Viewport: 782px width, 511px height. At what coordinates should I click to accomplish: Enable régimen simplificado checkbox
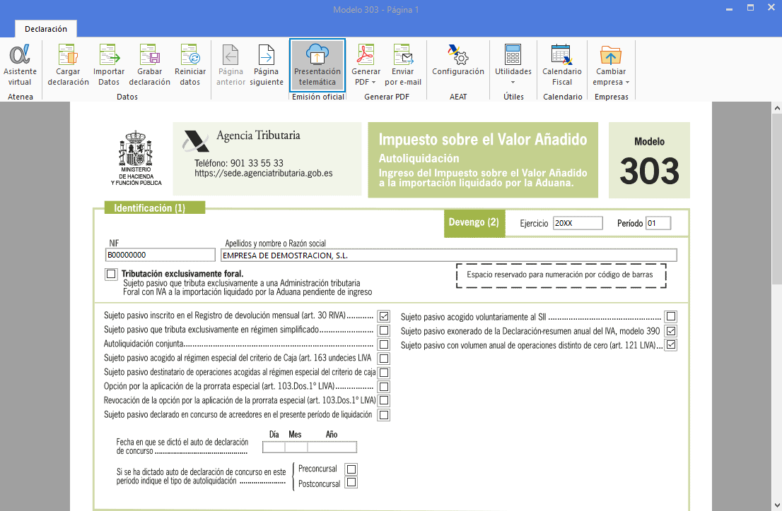(383, 330)
